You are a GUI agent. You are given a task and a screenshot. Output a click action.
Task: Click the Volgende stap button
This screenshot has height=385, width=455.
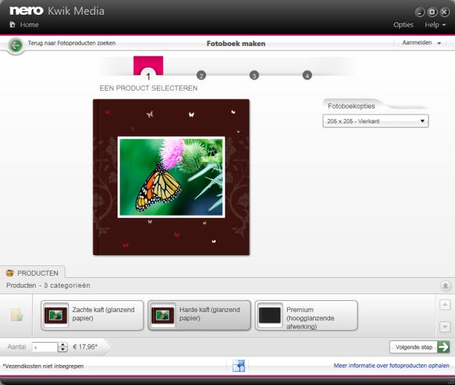[419, 347]
